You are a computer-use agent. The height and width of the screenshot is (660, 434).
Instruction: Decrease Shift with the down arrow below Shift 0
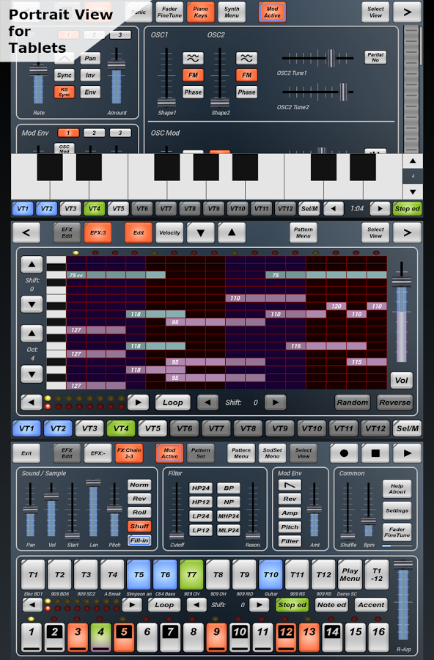[32, 304]
